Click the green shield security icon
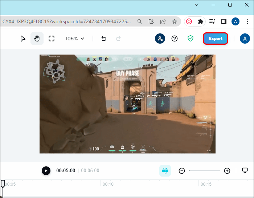This screenshot has width=254, height=198. tap(190, 39)
